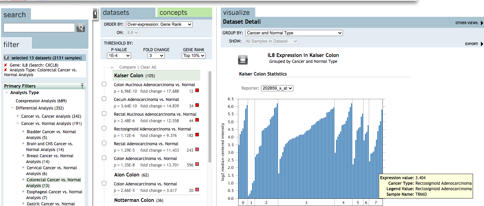484x206 pixels.
Task: Remove Analysis Type filter red X
Action: pos(6,70)
